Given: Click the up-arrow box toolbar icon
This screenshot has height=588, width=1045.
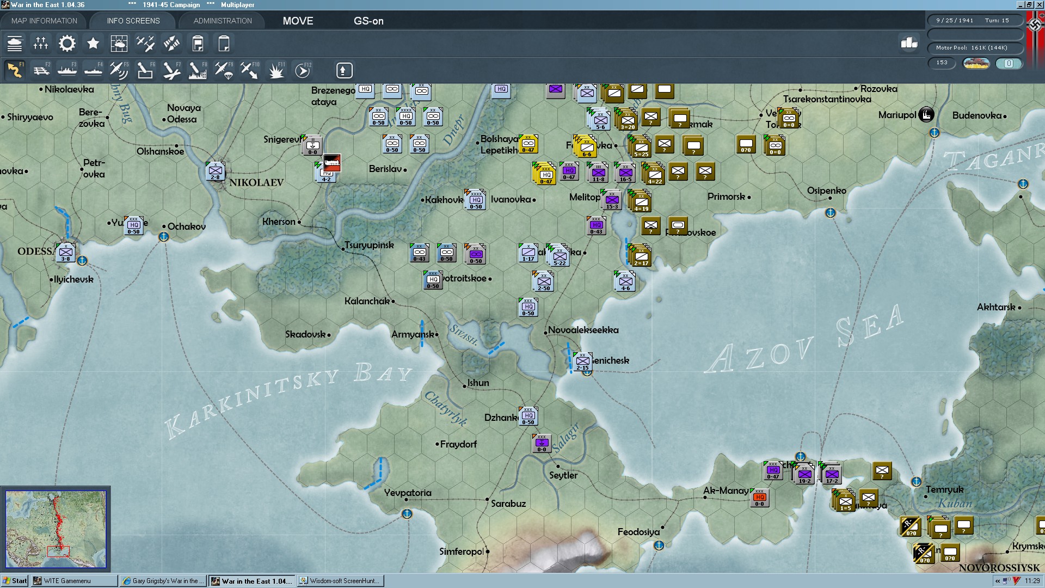Looking at the screenshot, I should pos(344,70).
